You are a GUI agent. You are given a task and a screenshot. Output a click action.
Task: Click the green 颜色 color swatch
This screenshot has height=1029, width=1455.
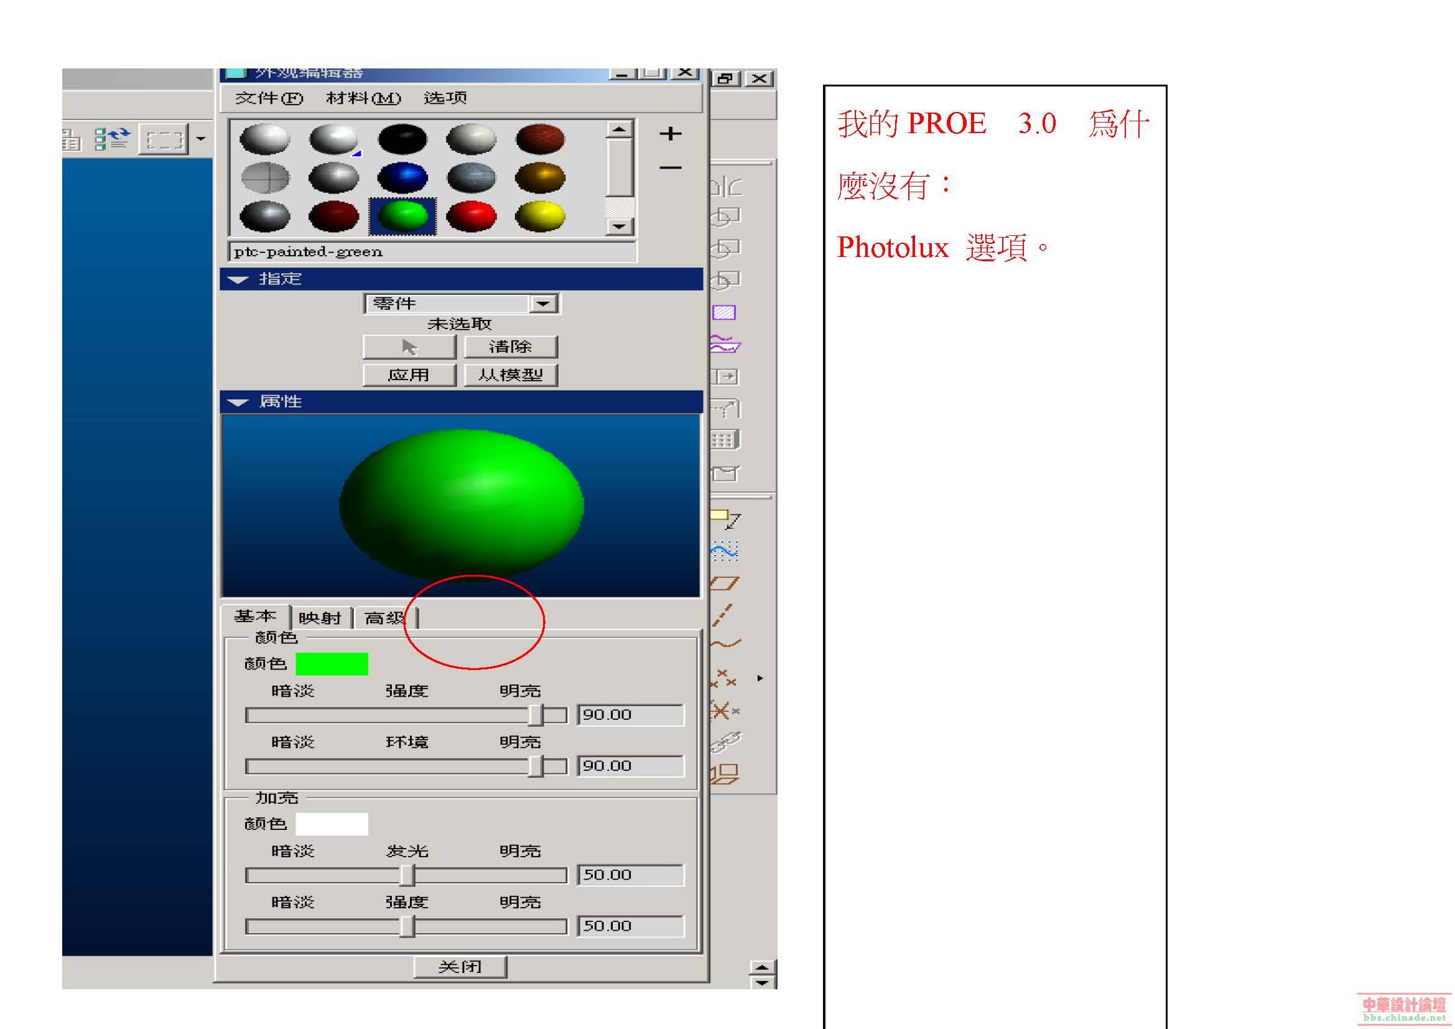tap(332, 664)
